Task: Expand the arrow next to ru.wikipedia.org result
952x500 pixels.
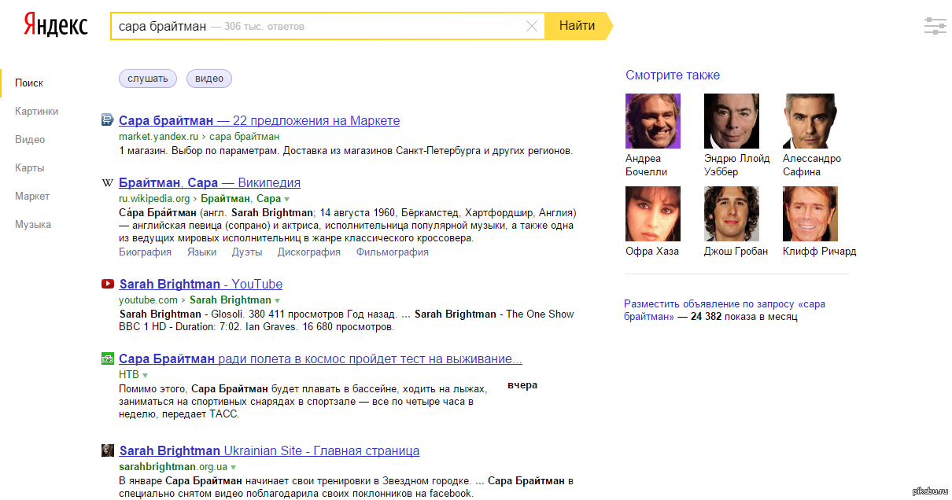Action: tap(287, 200)
